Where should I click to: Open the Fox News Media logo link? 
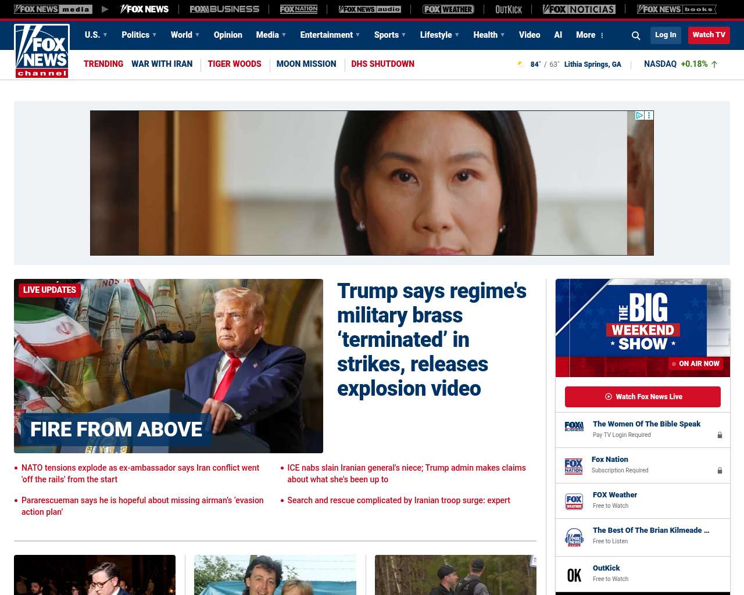[x=53, y=9]
